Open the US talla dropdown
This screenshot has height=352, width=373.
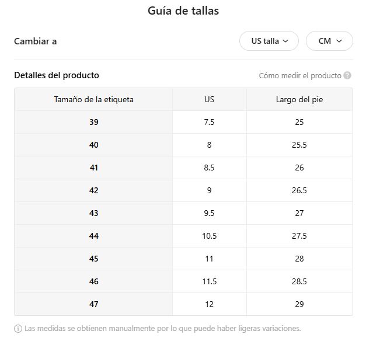269,41
